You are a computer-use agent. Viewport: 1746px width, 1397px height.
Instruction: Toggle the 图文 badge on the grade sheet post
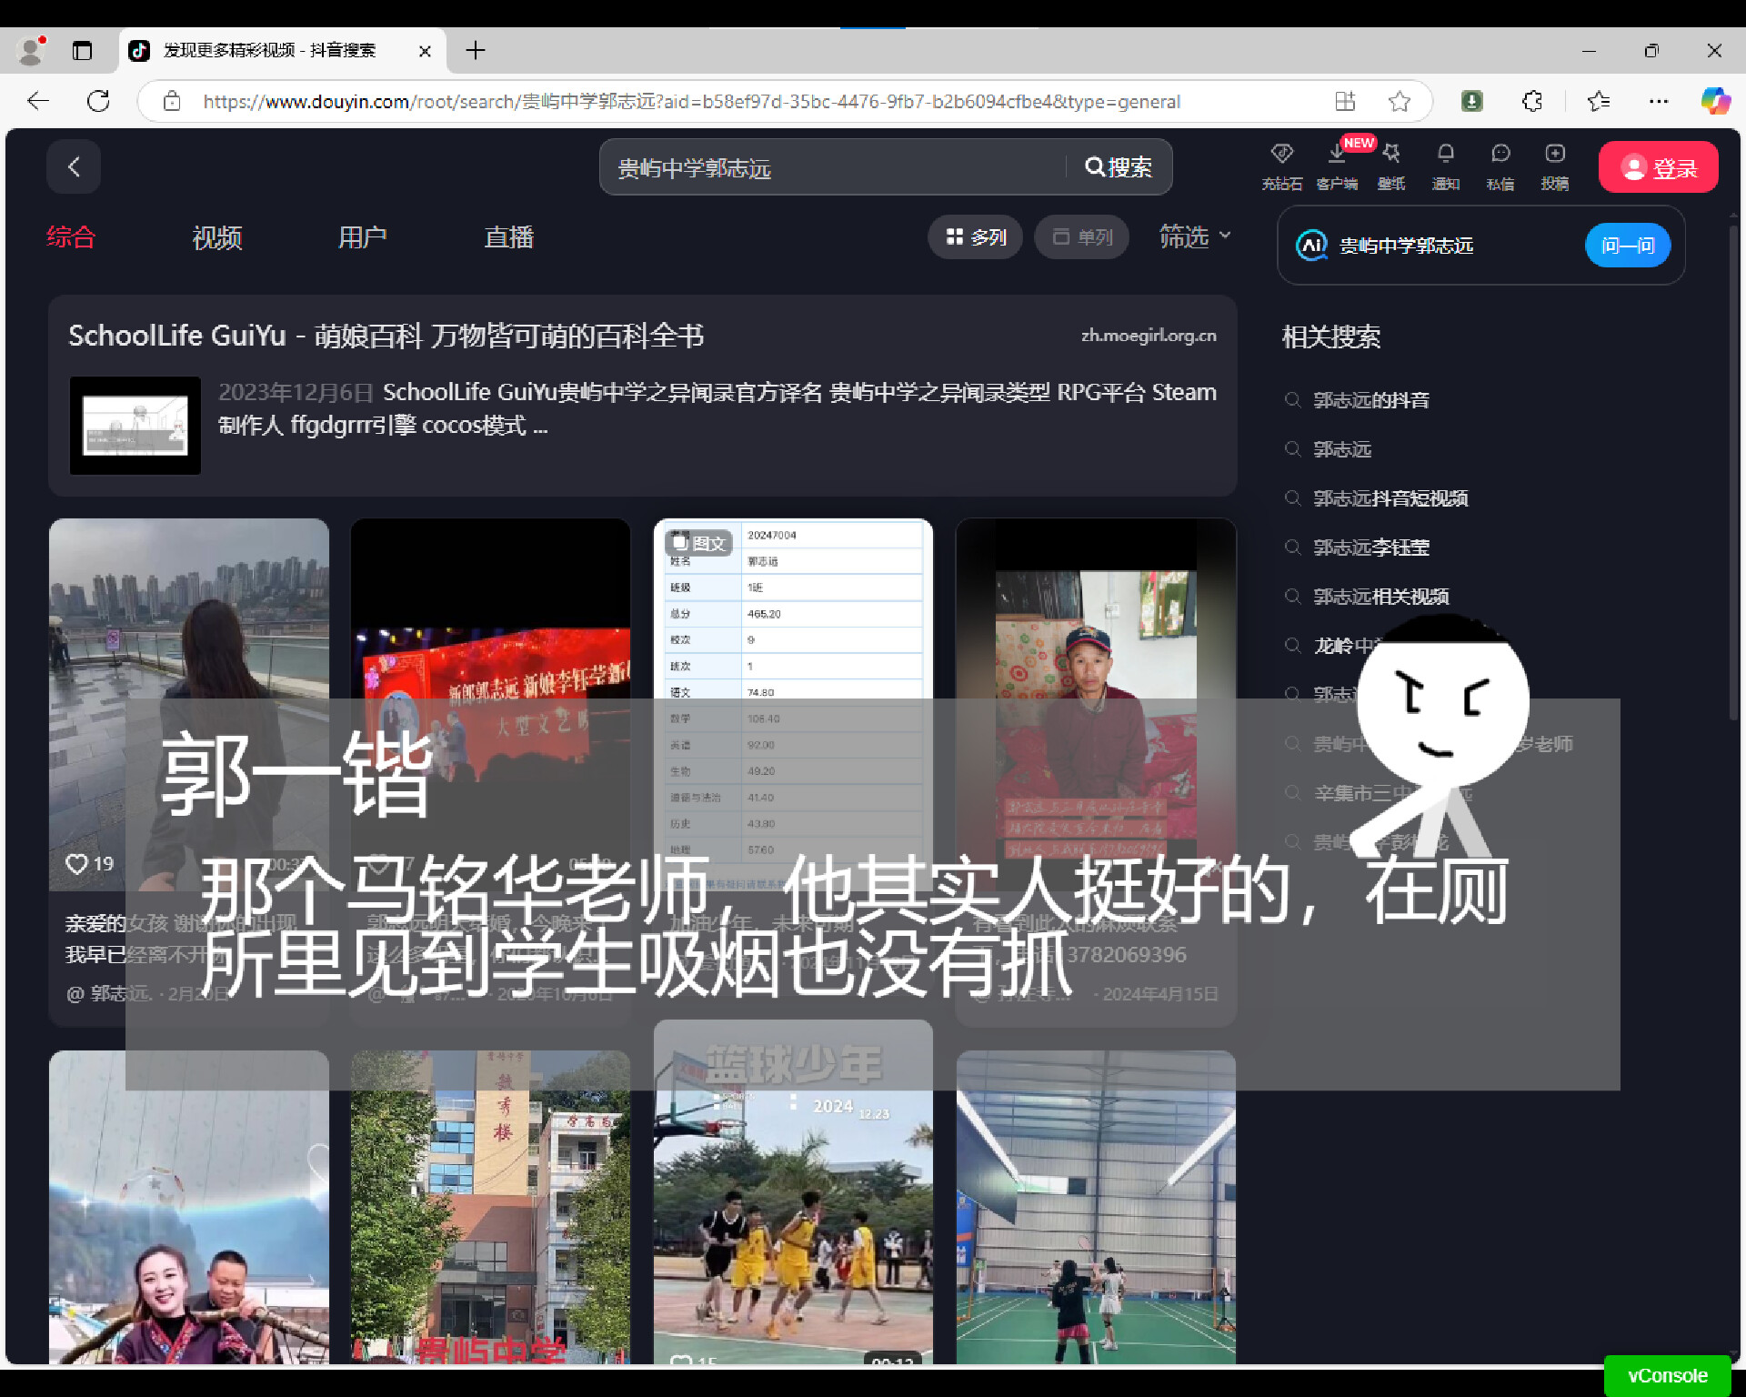tap(700, 543)
